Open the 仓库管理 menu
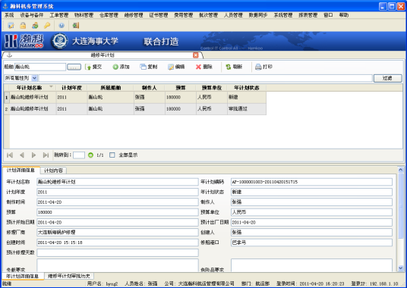The image size is (407, 288). (x=109, y=15)
